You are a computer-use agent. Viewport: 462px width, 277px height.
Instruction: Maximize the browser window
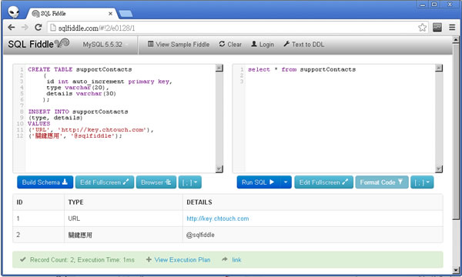tap(434, 4)
